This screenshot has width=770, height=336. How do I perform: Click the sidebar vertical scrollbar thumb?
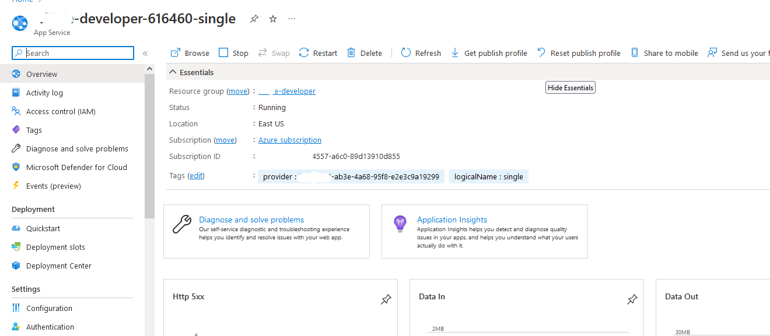(x=150, y=146)
